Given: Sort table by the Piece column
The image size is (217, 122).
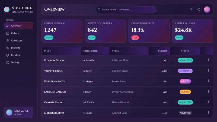Looking at the screenshot, I should coord(61,51).
